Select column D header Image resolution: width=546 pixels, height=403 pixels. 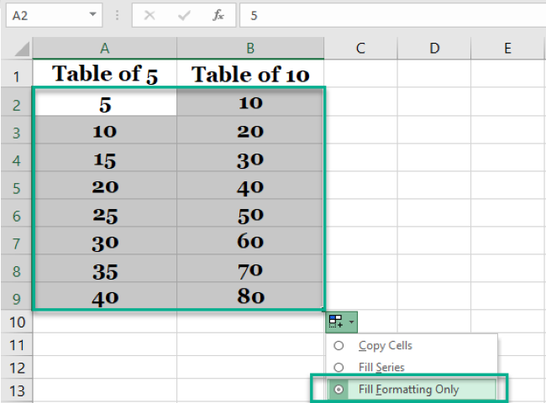click(x=434, y=48)
